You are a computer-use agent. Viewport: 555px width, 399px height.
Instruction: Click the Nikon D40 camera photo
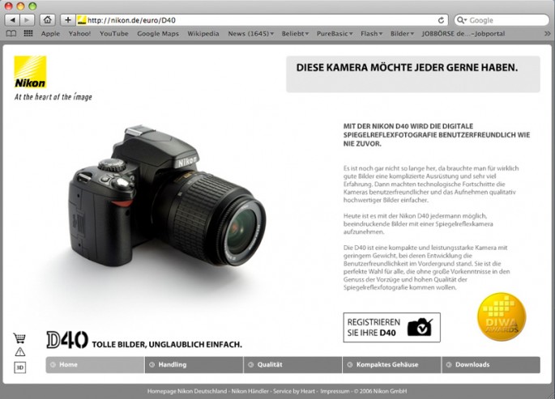[x=167, y=195]
